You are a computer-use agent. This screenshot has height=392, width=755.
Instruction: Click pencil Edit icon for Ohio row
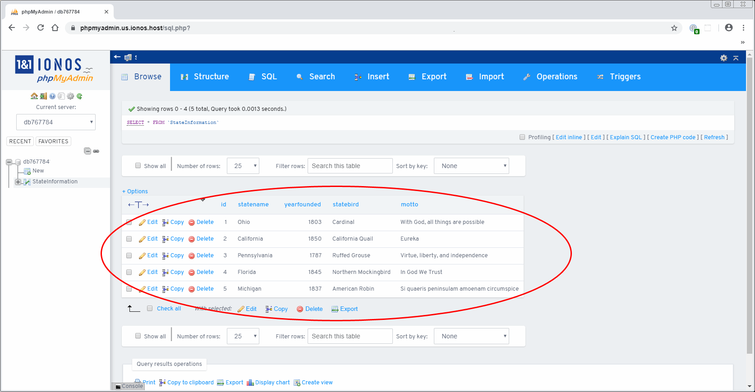click(x=142, y=222)
